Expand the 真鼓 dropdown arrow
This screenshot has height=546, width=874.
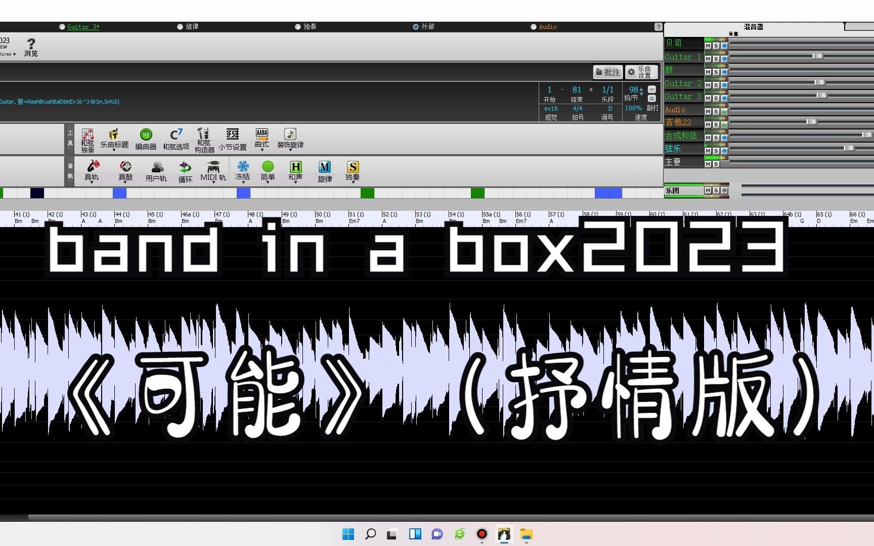coord(125,182)
